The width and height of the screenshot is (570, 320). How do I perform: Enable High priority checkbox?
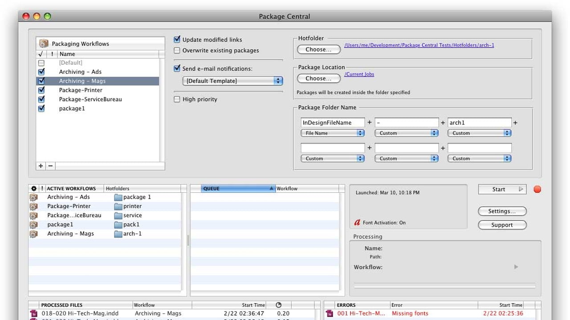click(x=177, y=99)
